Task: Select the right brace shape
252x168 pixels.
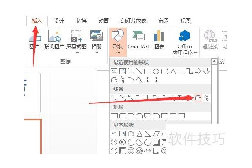Action: [x=157, y=79]
